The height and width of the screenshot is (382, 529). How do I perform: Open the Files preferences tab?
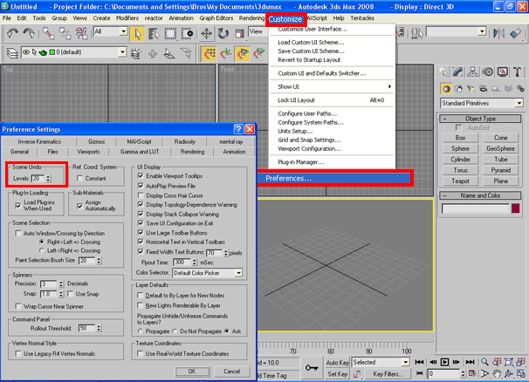click(52, 152)
